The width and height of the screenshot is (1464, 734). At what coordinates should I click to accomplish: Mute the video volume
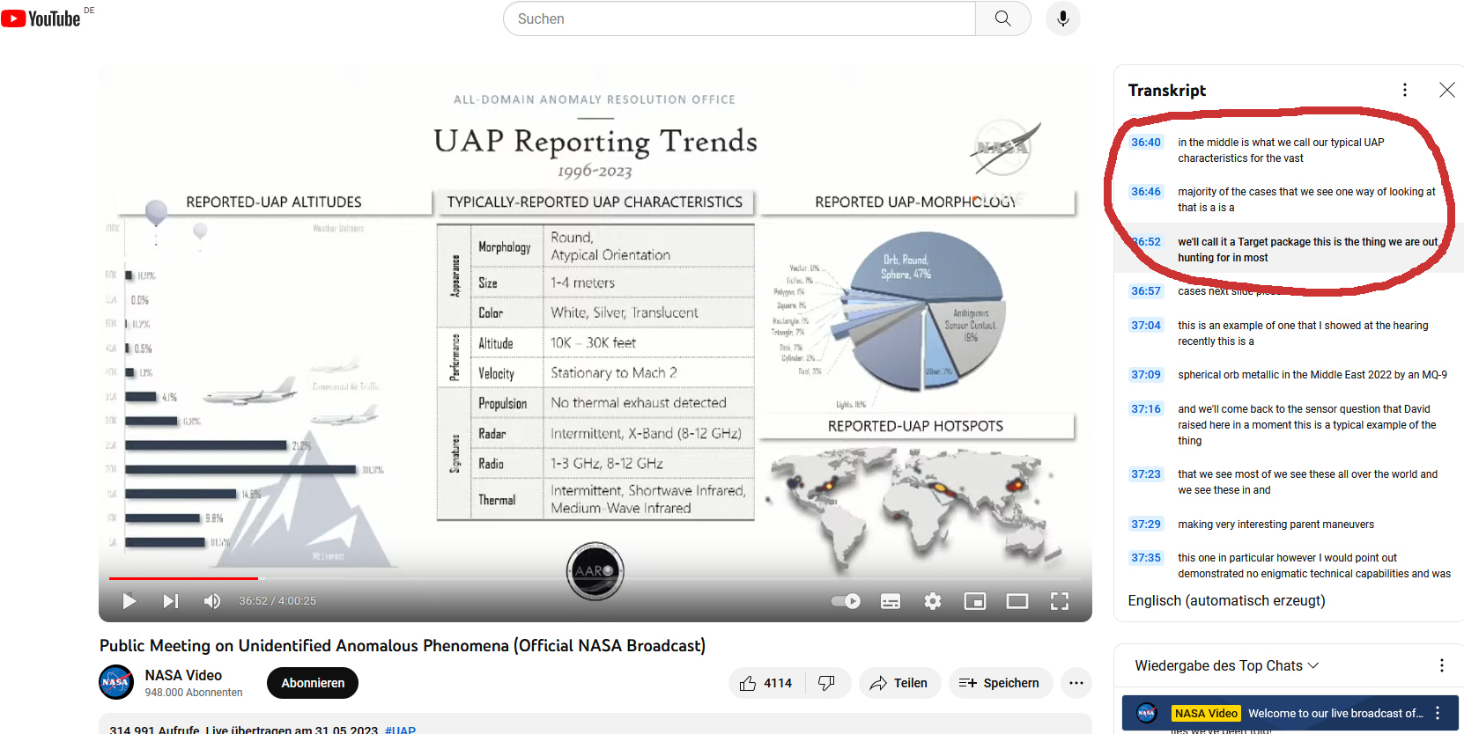[x=211, y=601]
